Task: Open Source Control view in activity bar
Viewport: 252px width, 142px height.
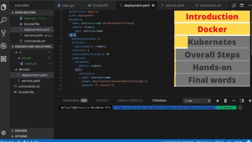Action: 4,33
